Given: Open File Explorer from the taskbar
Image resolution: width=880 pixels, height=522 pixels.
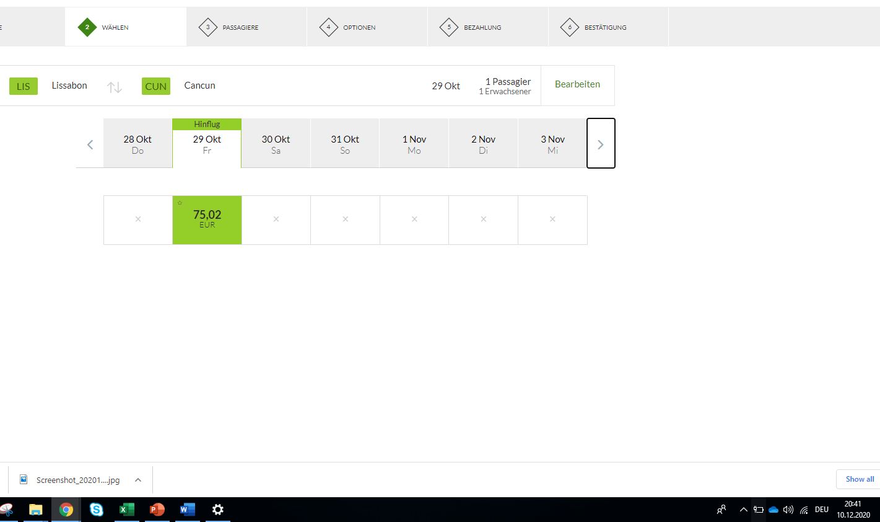Looking at the screenshot, I should point(36,510).
